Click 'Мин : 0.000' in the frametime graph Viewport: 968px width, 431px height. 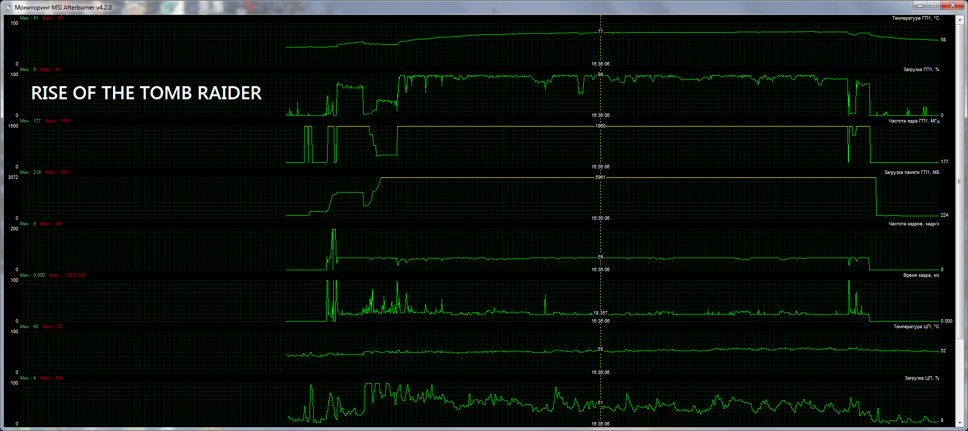pos(33,275)
